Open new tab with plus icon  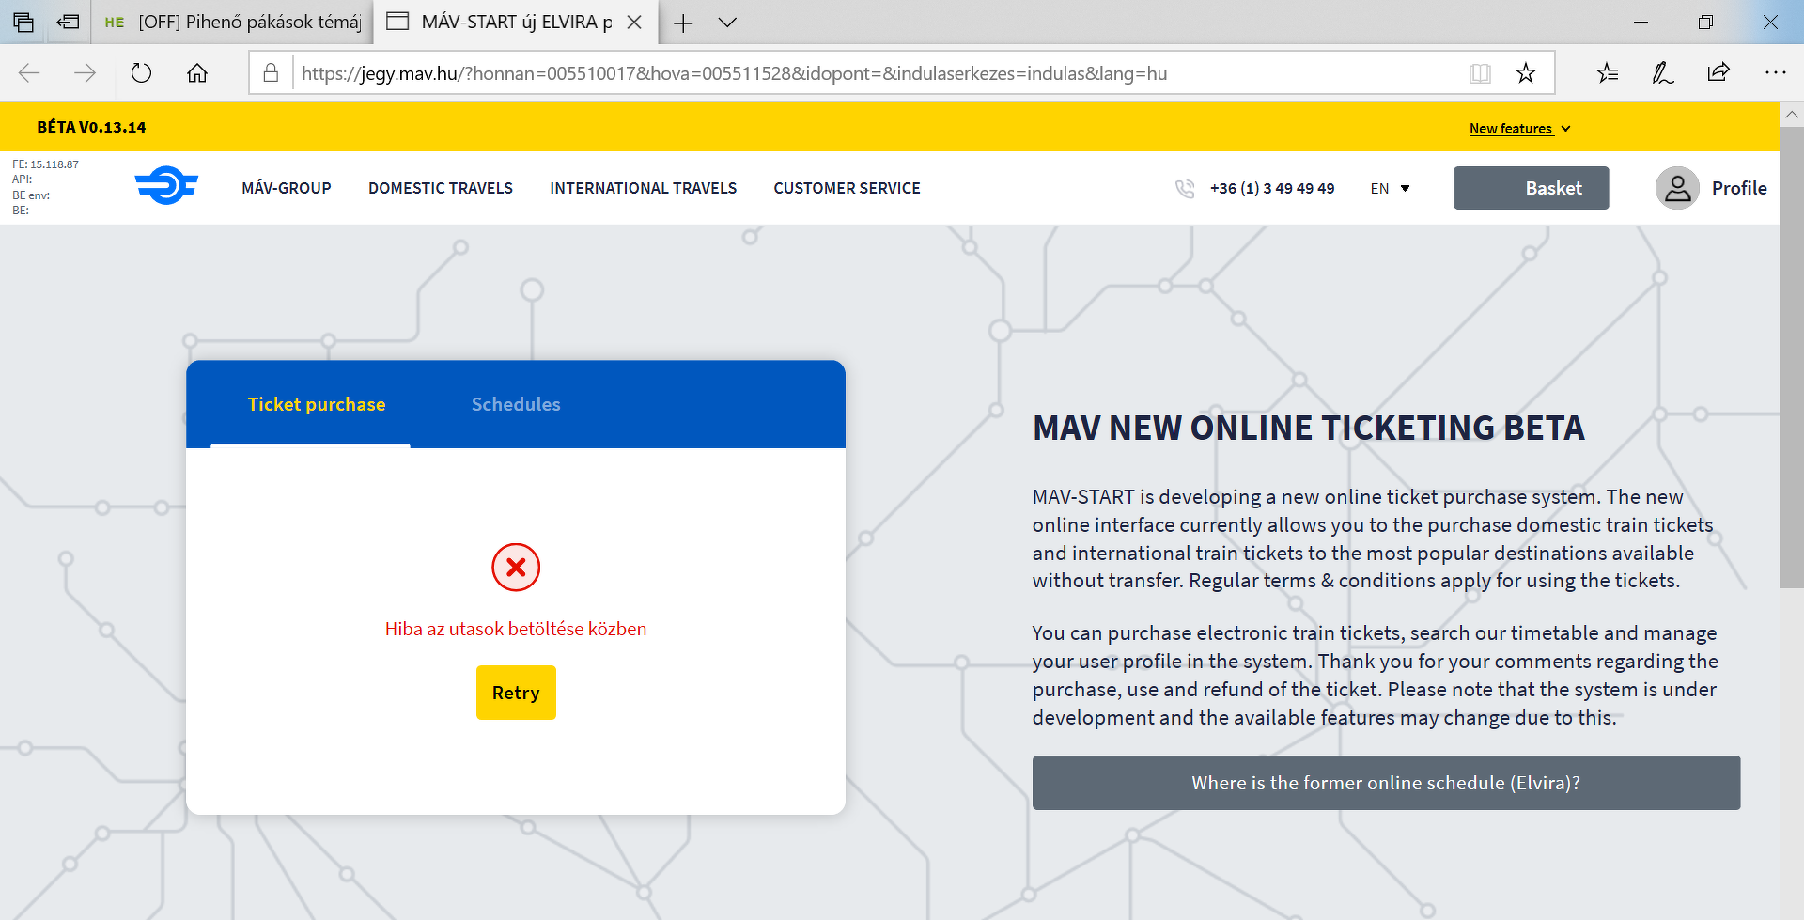point(683,23)
